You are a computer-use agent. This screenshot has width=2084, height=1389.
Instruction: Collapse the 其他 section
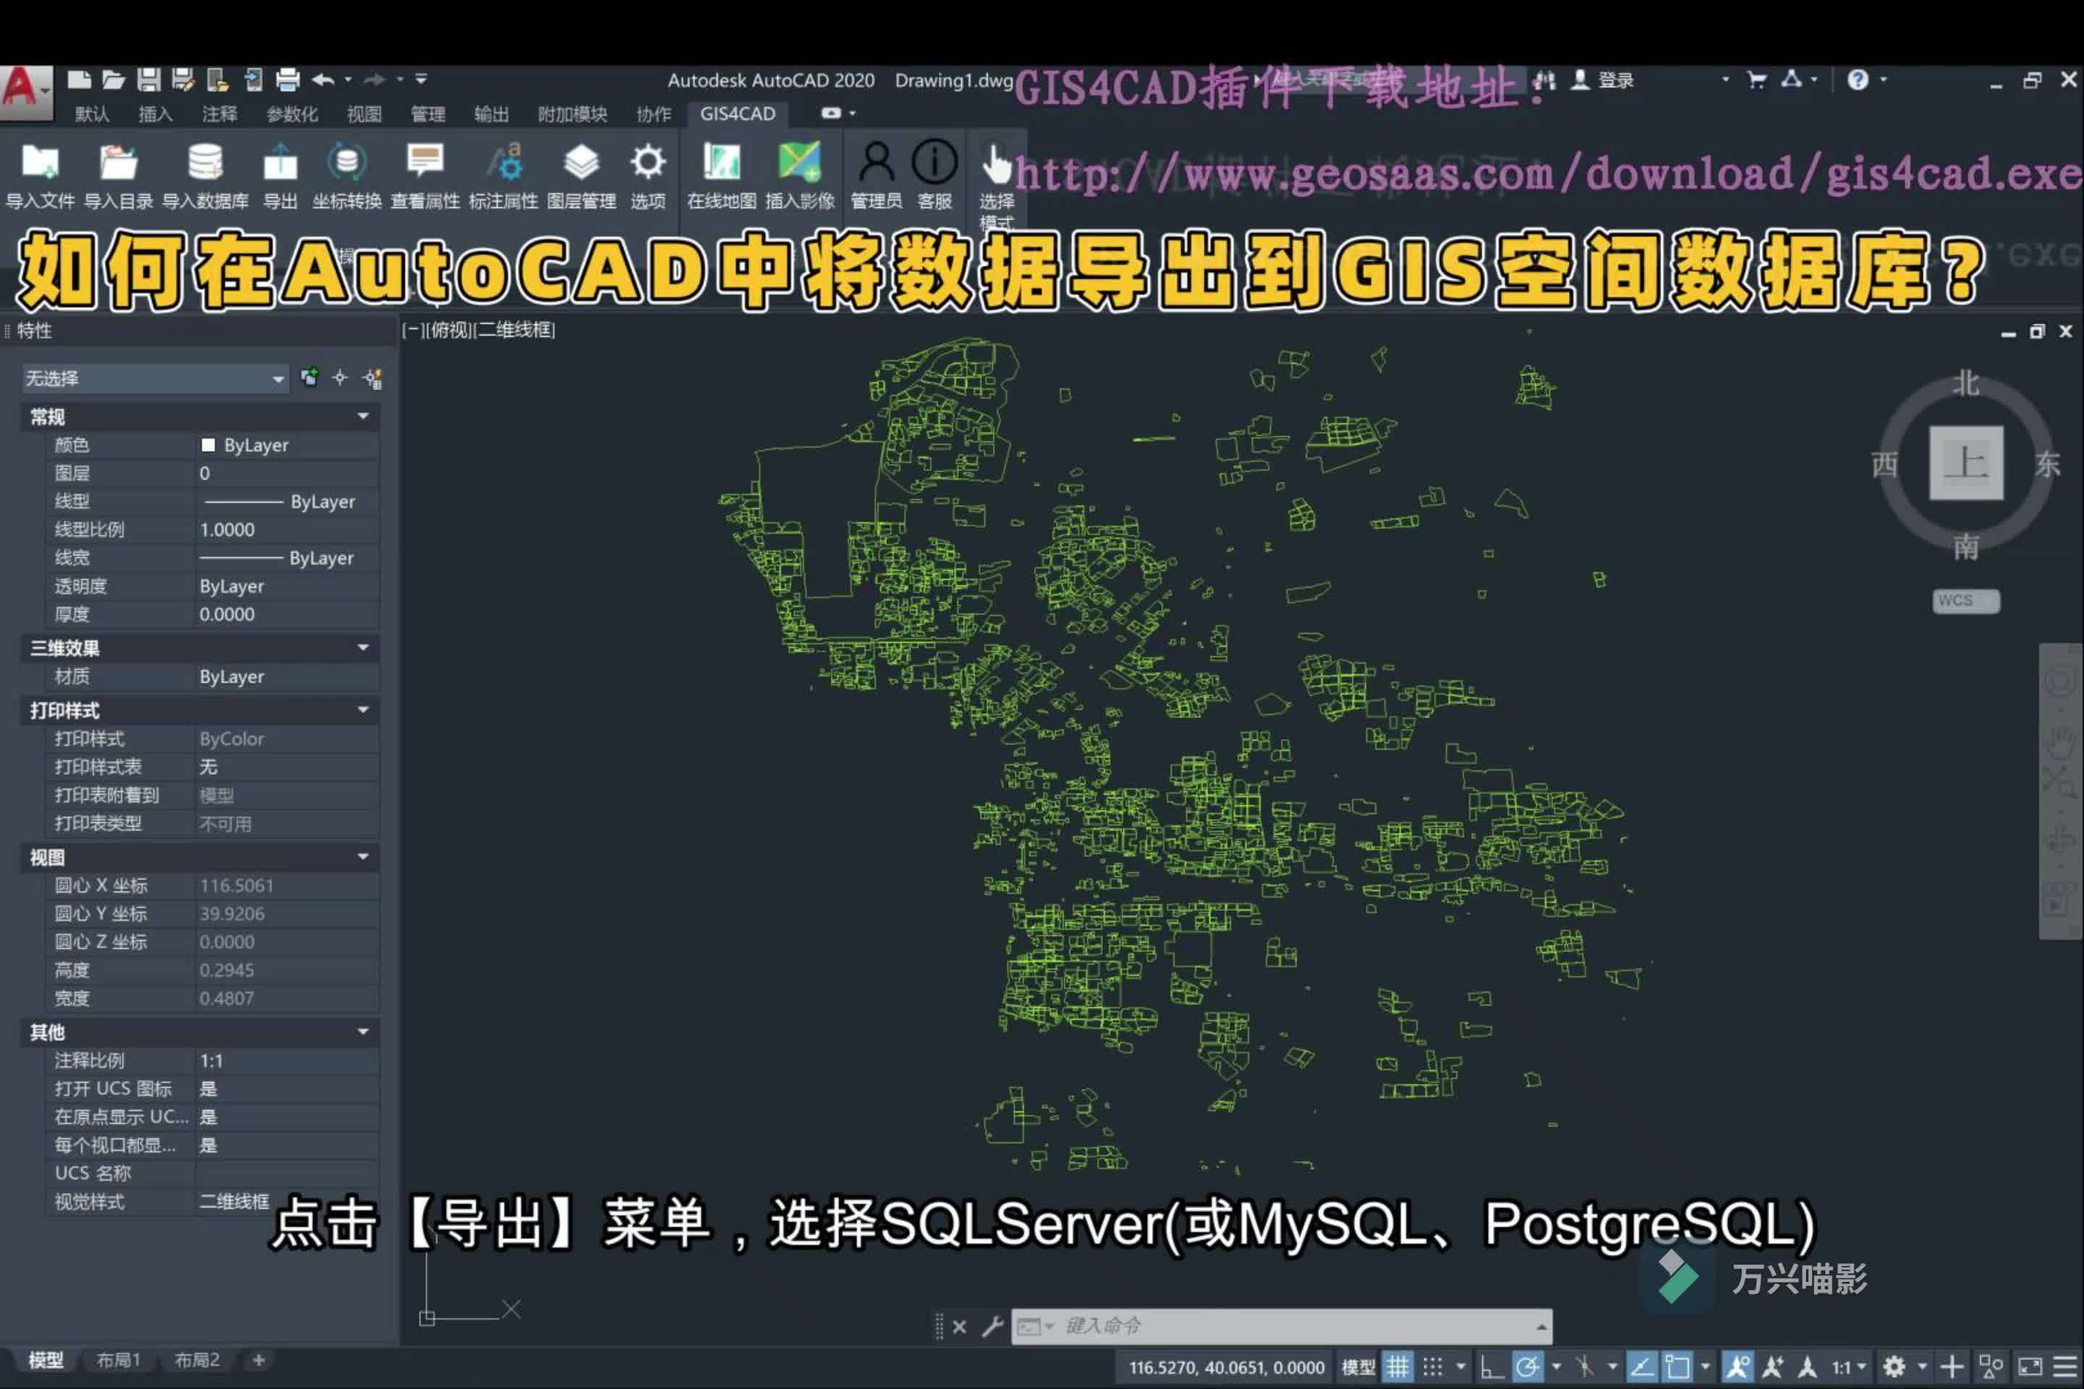[363, 1032]
